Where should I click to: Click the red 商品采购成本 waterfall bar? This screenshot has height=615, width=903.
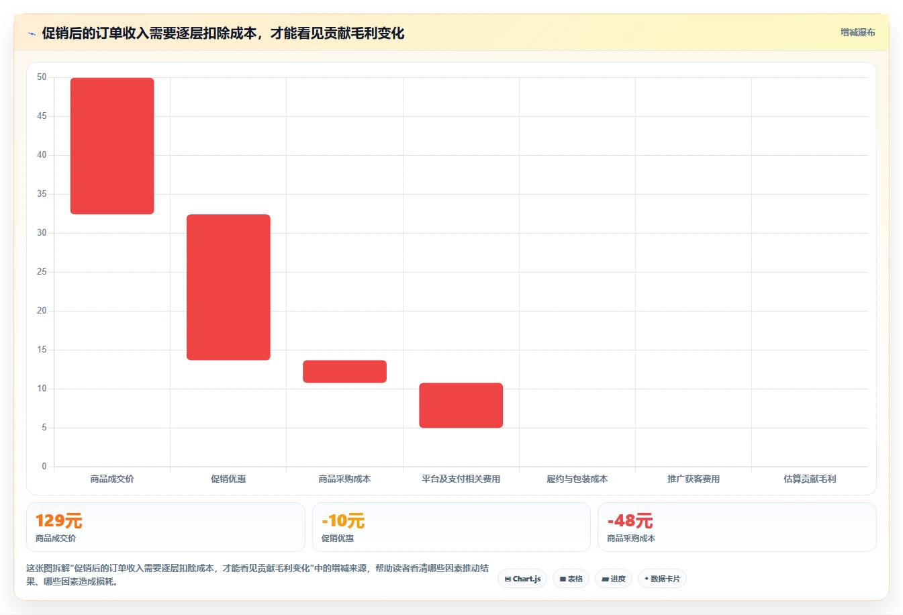click(x=344, y=371)
